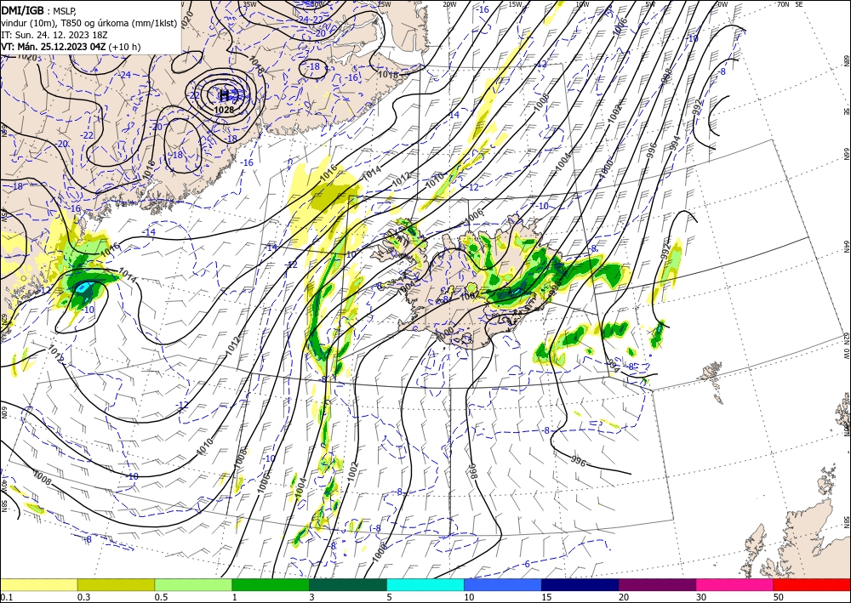851x603 pixels.
Task: Click the red 50 mm legend swatch
Action: click(x=812, y=584)
